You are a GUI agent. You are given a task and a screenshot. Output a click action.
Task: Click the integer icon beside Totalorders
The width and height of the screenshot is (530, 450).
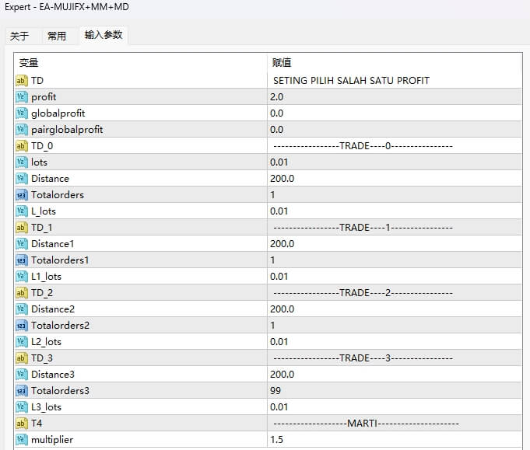tap(22, 194)
